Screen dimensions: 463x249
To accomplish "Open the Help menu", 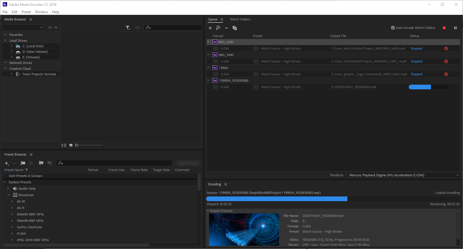I will [x=55, y=12].
